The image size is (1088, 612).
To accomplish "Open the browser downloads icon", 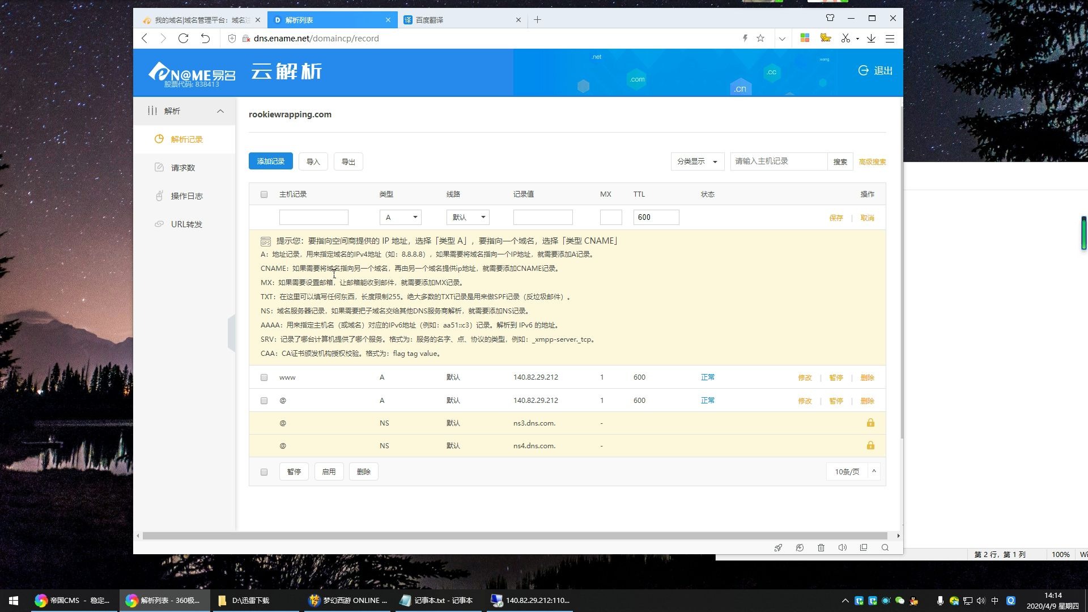I will (871, 38).
